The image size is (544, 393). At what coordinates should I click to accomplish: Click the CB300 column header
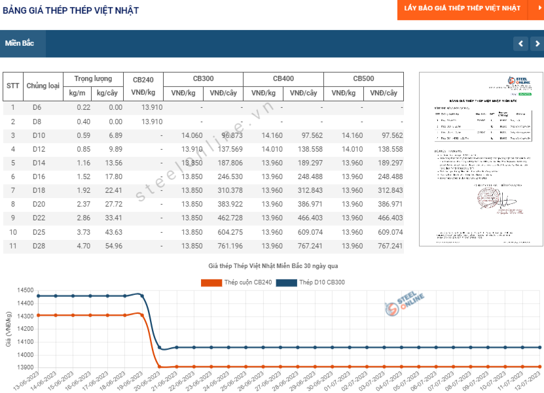coord(204,79)
